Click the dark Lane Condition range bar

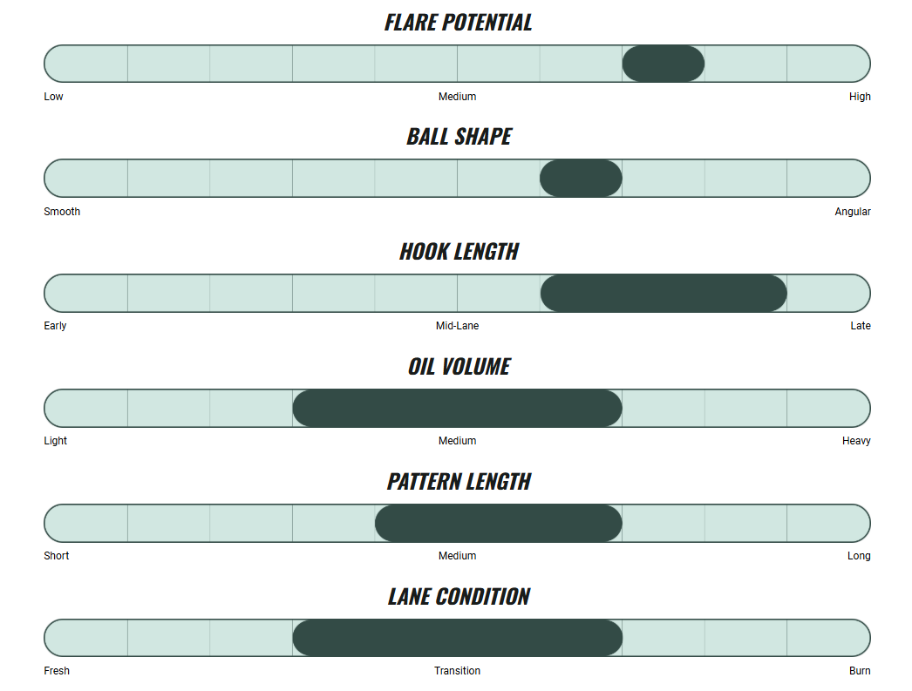click(457, 638)
